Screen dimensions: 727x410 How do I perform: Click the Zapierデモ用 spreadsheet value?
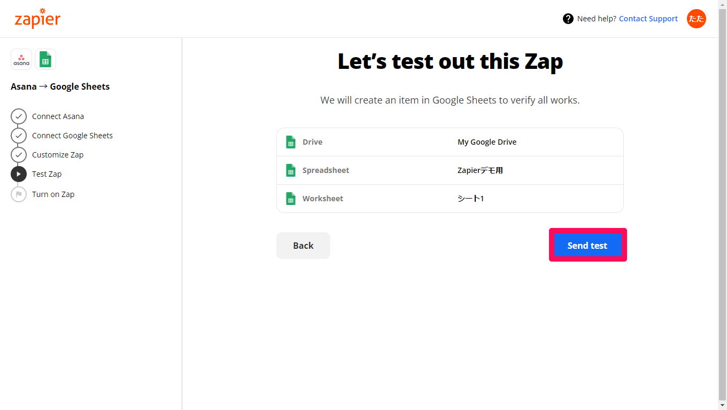[x=480, y=170]
